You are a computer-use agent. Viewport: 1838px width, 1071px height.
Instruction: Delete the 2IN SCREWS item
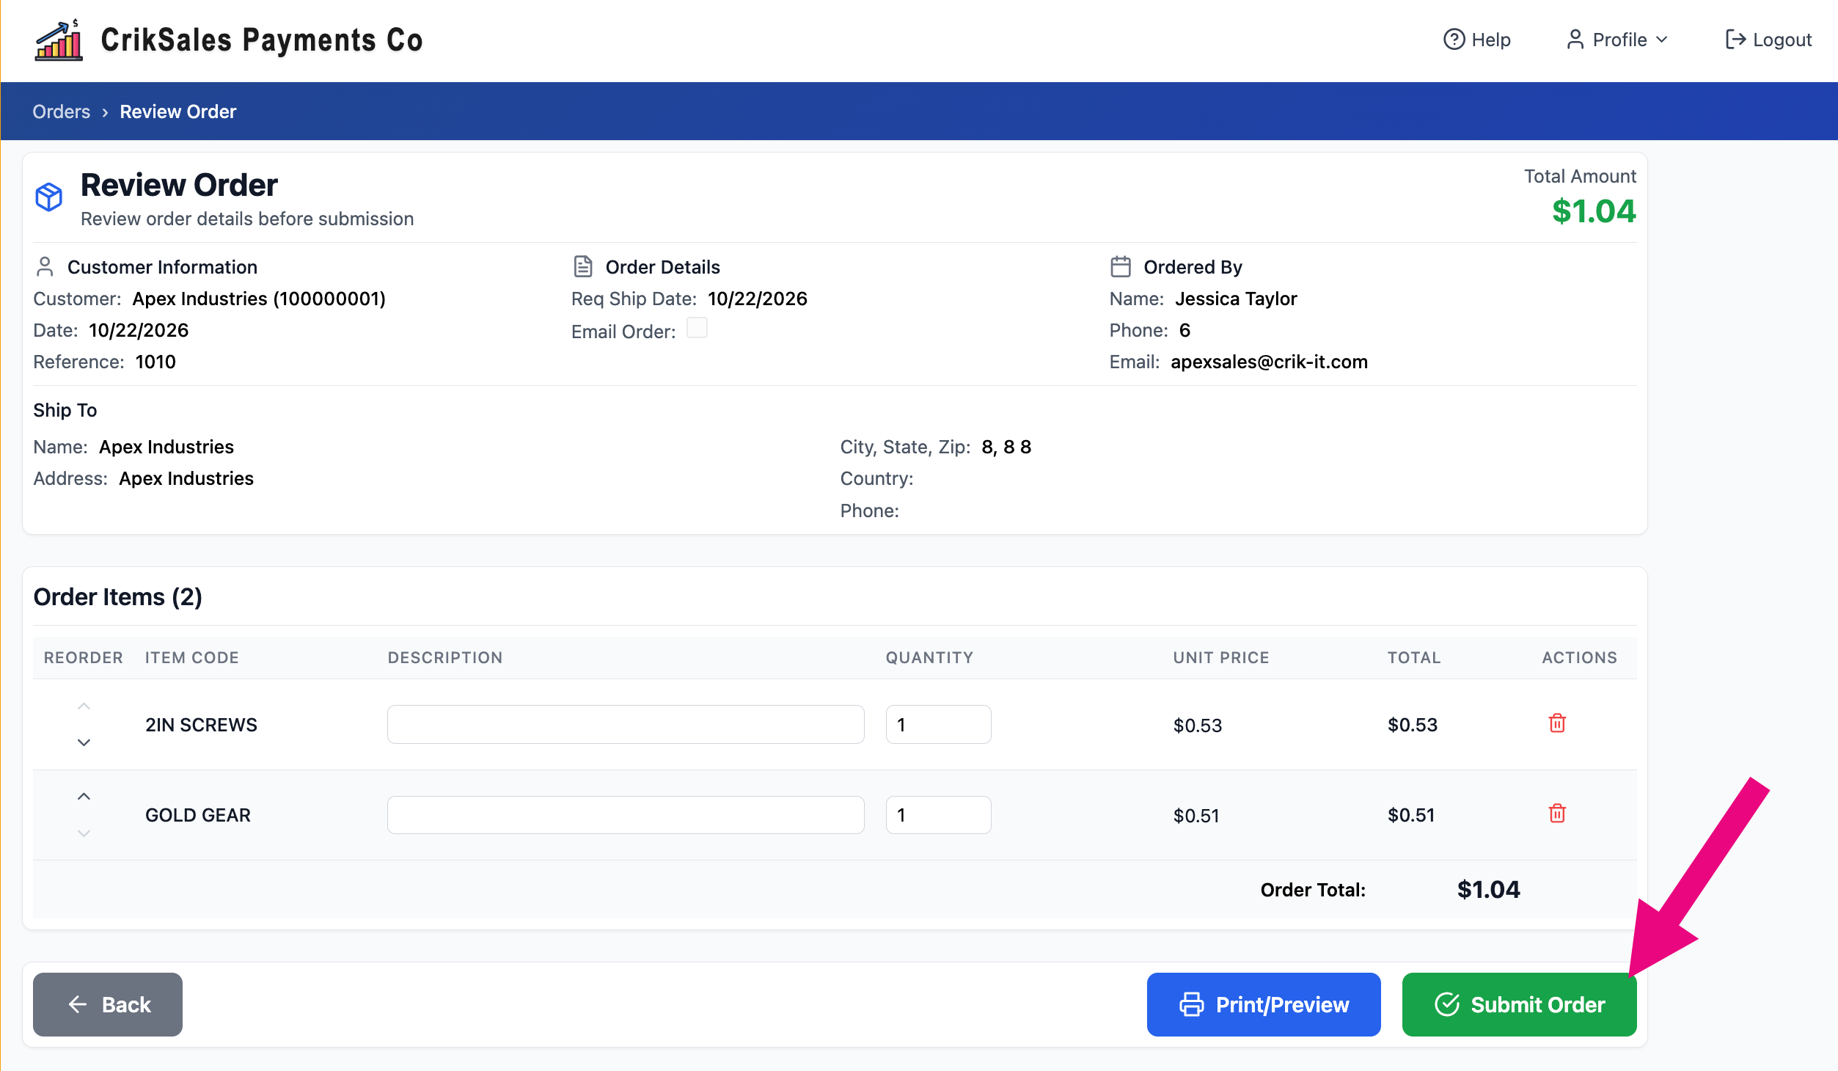pos(1557,723)
